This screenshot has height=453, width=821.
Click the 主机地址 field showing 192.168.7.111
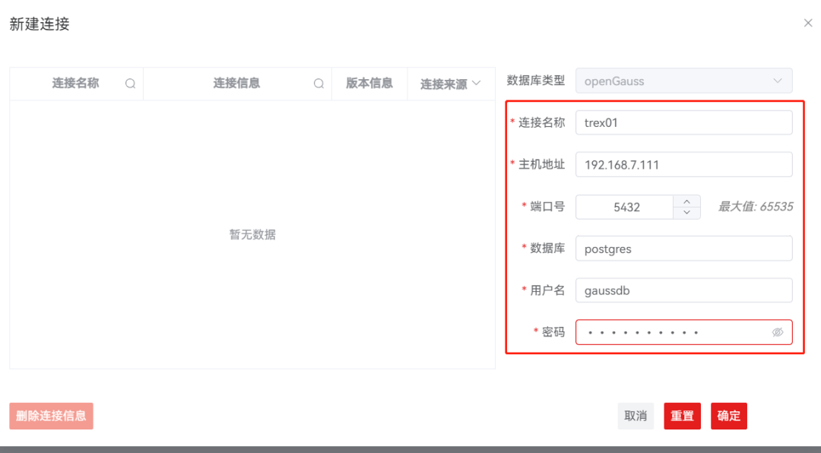[683, 164]
